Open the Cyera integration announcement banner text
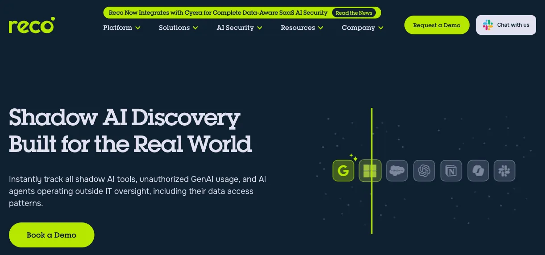The width and height of the screenshot is (545, 255). click(x=218, y=13)
